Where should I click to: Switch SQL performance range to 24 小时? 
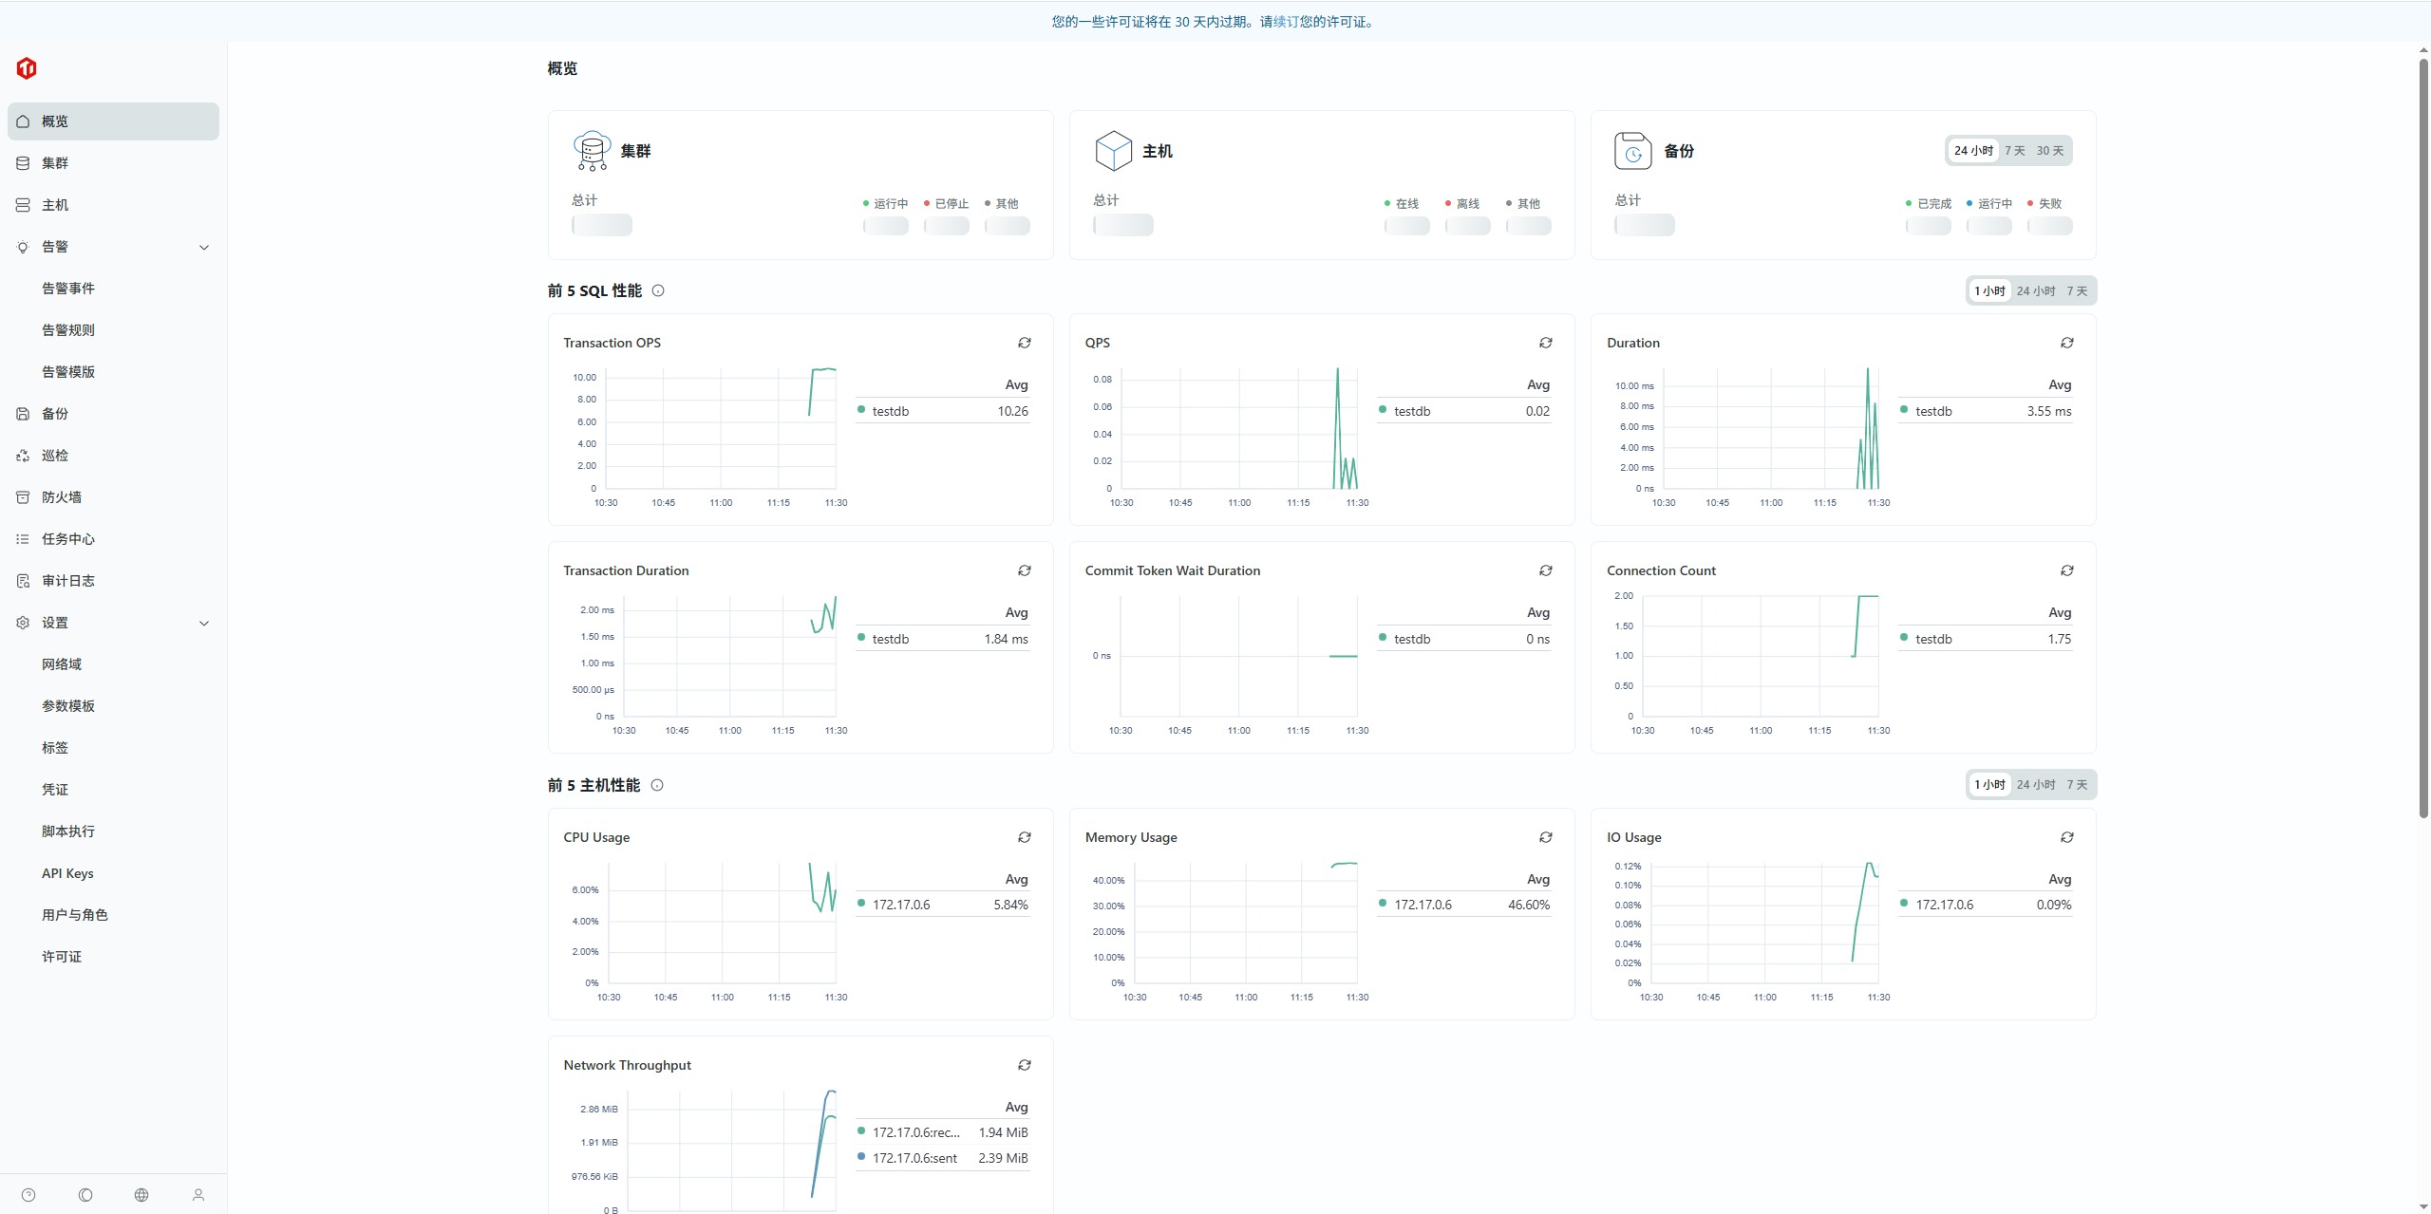tap(2035, 291)
